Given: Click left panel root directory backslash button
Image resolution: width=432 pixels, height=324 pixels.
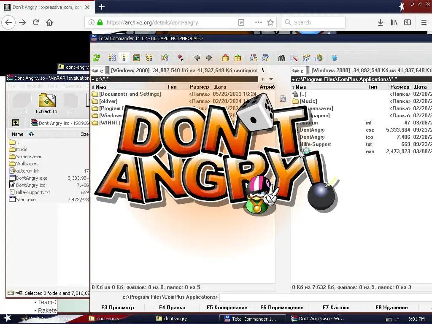Looking at the screenshot, I should (263, 70).
